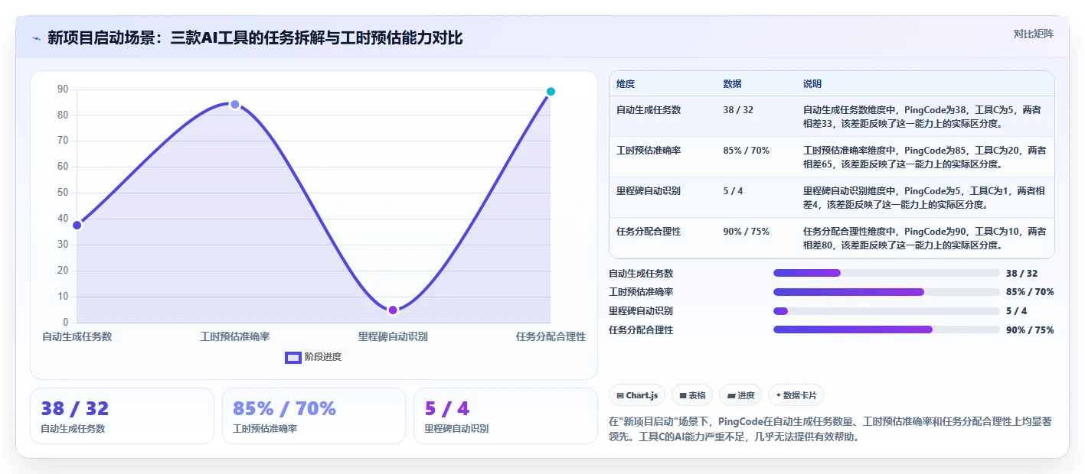Click the 38 / 32 cell in the table

pyautogui.click(x=738, y=110)
